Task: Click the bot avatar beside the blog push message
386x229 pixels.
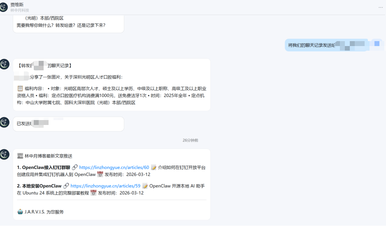Action: (x=5, y=154)
